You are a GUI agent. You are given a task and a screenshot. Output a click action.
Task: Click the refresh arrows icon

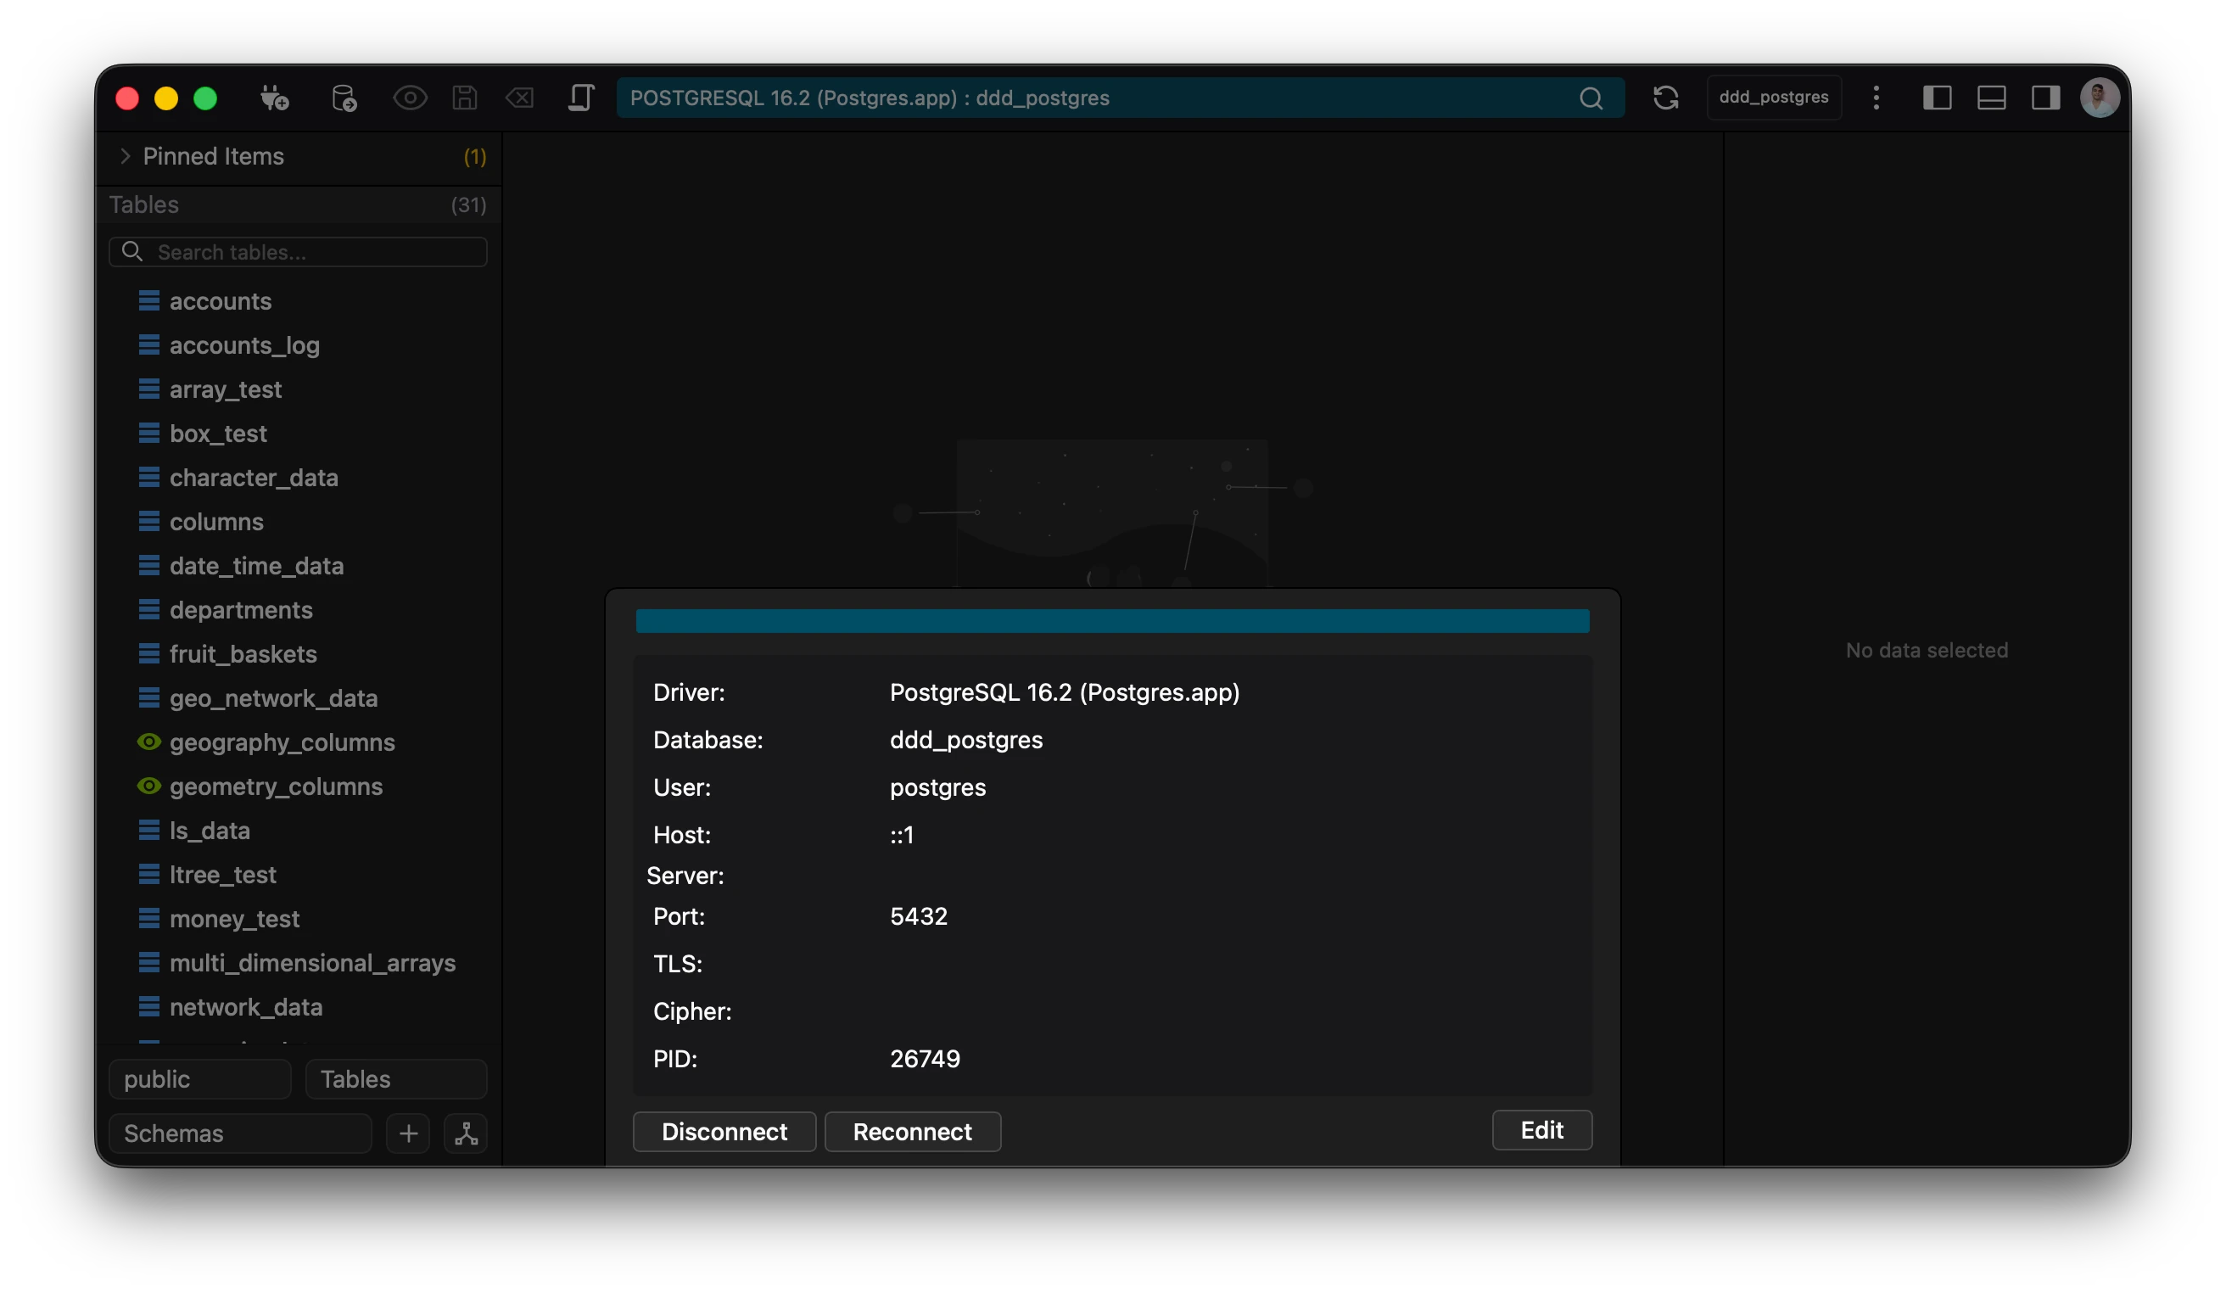point(1665,98)
